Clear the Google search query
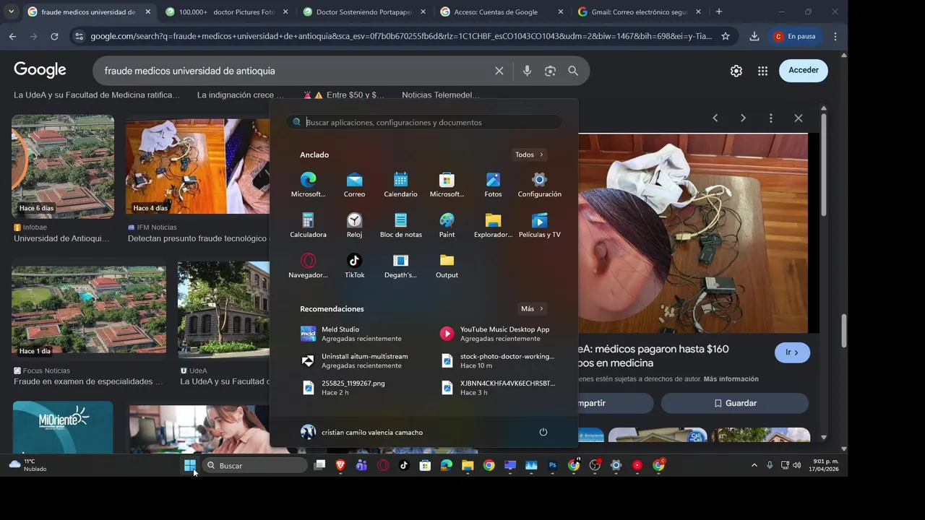The image size is (925, 520). pos(499,71)
